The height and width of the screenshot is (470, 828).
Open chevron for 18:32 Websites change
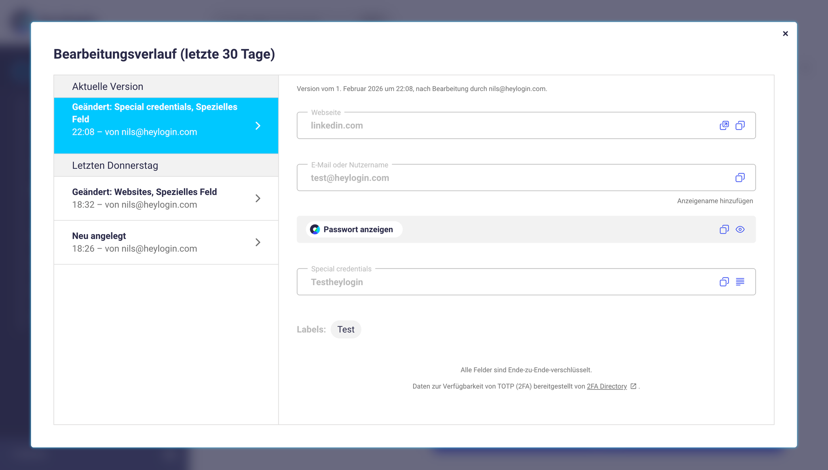(258, 198)
